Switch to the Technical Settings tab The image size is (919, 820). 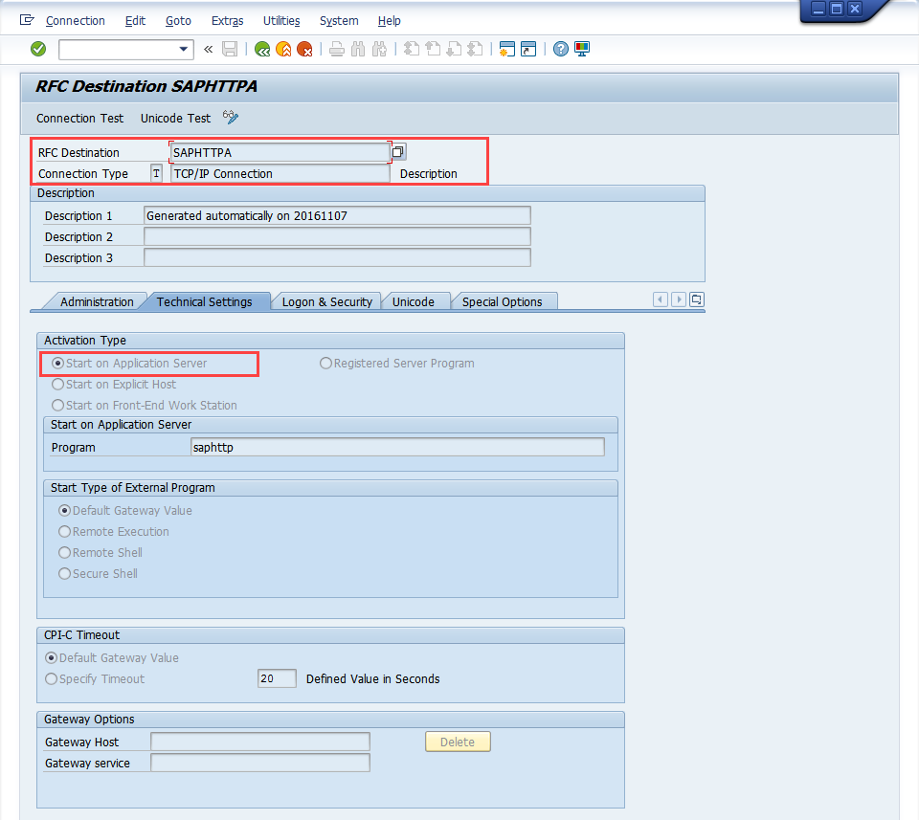point(205,301)
